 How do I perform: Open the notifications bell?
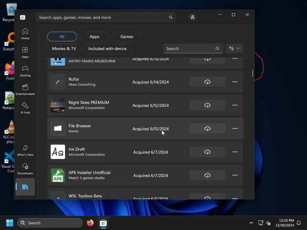[x=299, y=223]
